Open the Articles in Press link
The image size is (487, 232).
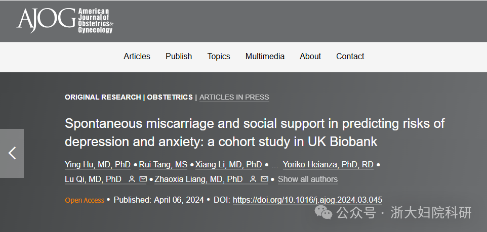234,97
